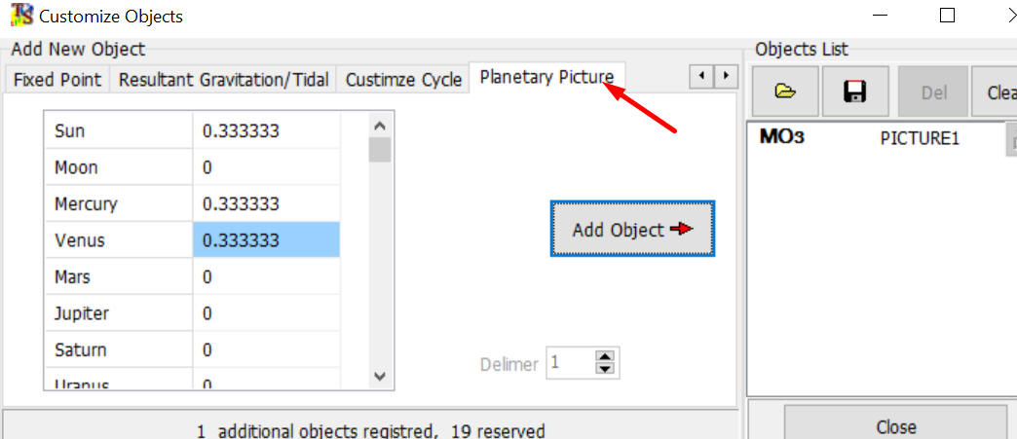
Task: Save objects list with floppy disk icon
Action: tap(855, 91)
